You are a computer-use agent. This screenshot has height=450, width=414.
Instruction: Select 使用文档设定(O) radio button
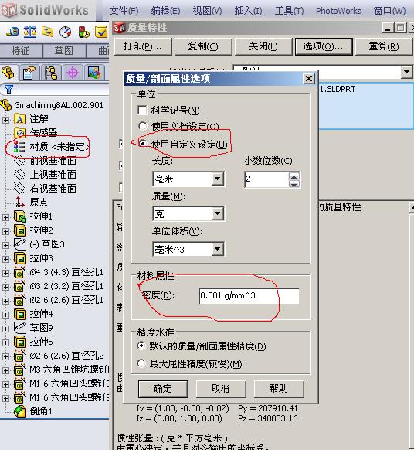tap(142, 126)
